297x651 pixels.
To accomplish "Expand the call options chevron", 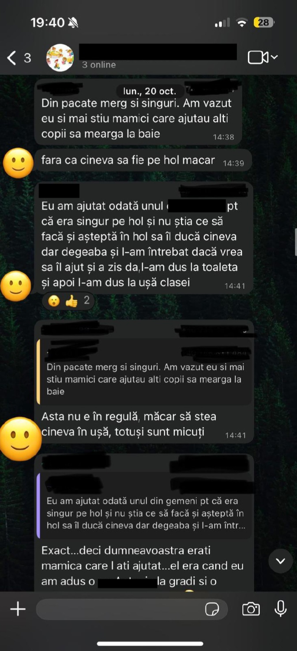I will coord(274,57).
